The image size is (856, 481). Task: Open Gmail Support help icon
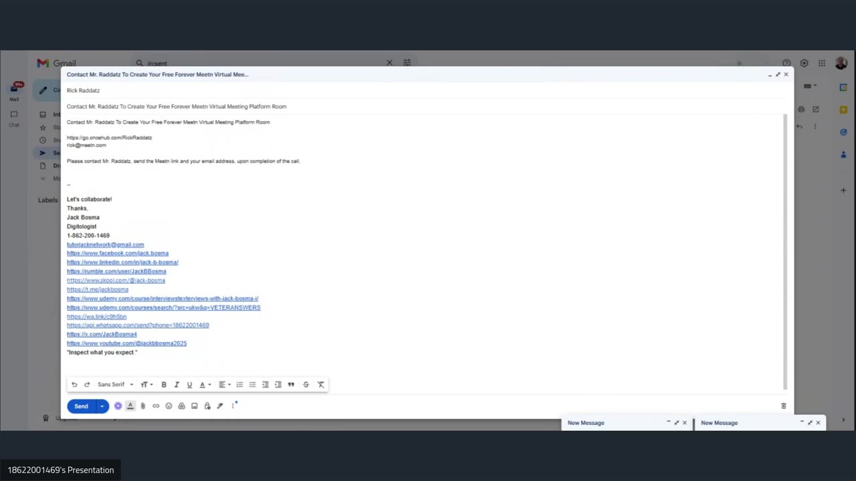tap(786, 63)
